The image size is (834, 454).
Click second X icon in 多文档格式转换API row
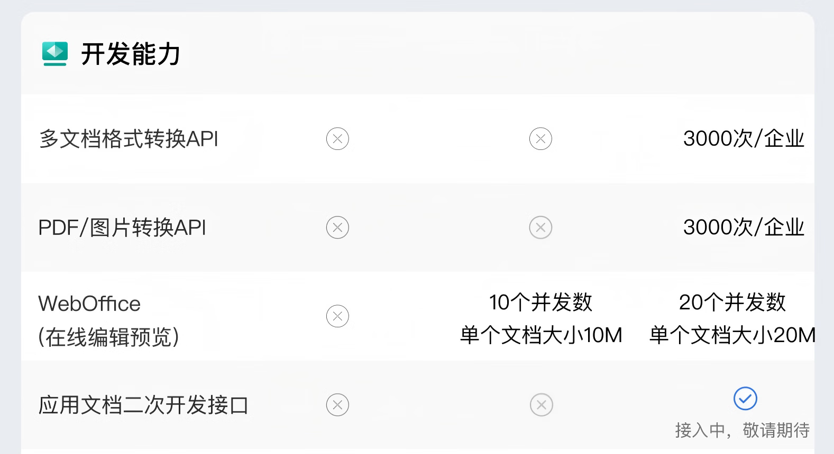[540, 139]
